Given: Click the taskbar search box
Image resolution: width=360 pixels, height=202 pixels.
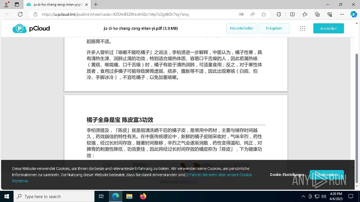Looking at the screenshot, I should [54, 196].
